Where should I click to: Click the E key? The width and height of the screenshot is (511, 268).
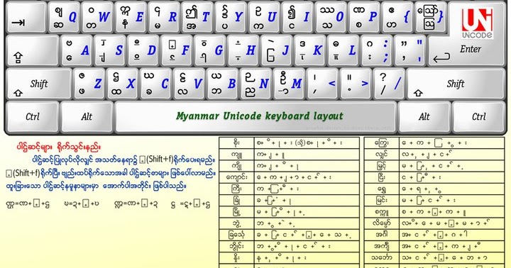(x=131, y=17)
